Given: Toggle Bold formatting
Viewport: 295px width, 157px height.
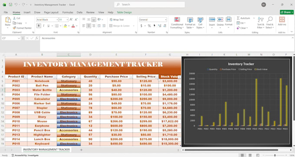Looking at the screenshot, I should click(x=39, y=26).
